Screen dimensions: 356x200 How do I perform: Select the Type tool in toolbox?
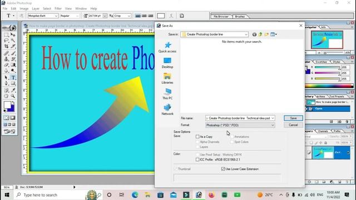13,78
